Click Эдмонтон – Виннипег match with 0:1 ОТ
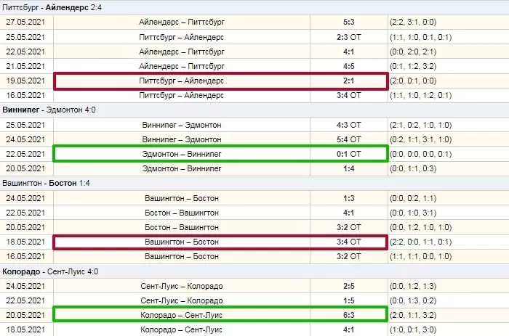The image size is (509, 336). pyautogui.click(x=182, y=154)
